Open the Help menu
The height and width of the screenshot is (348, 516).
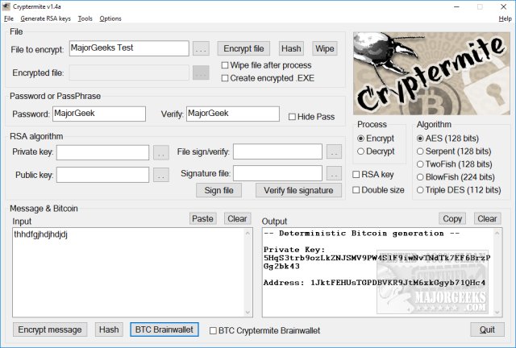(x=505, y=19)
